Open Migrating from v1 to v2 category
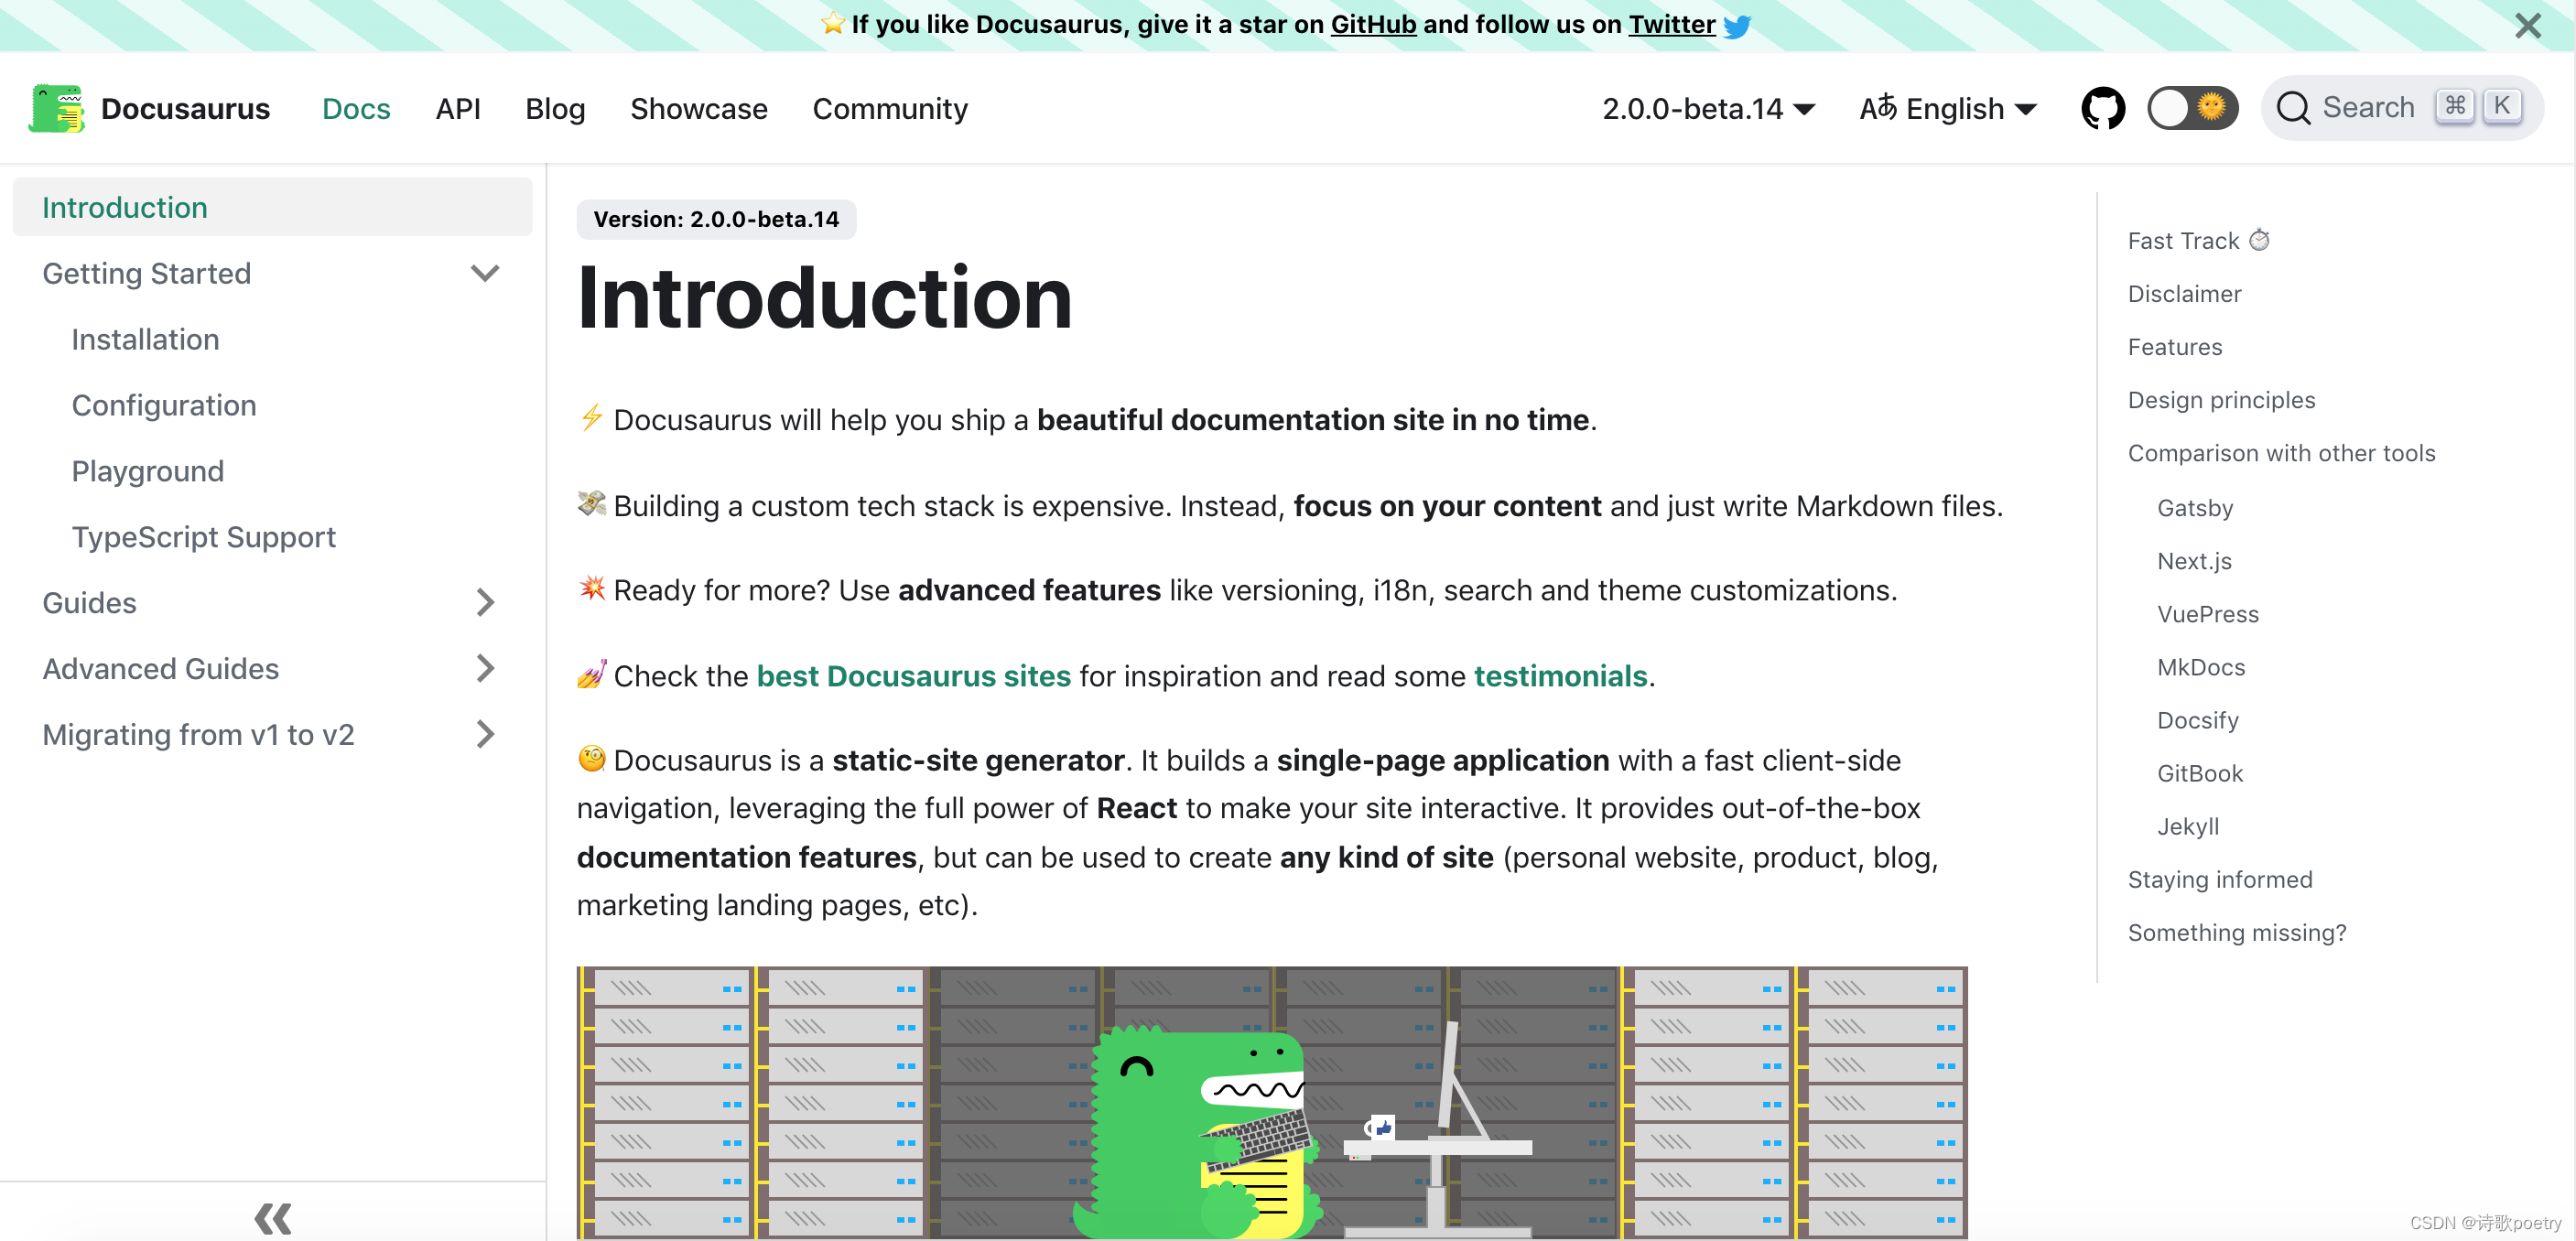Viewport: 2576px width, 1241px height. pyautogui.click(x=198, y=734)
